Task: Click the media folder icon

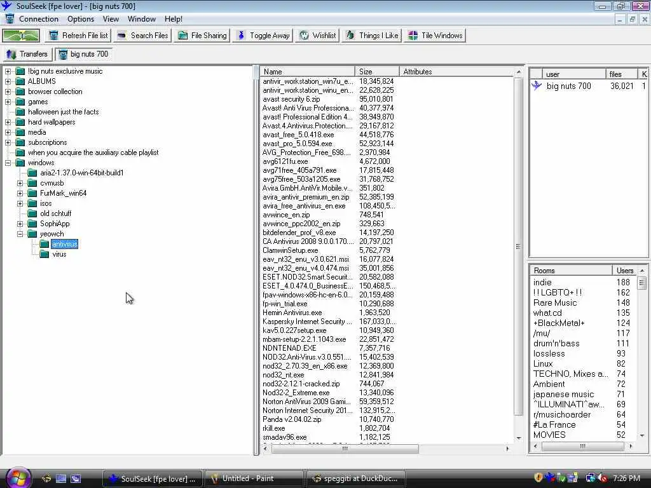Action: click(x=20, y=132)
